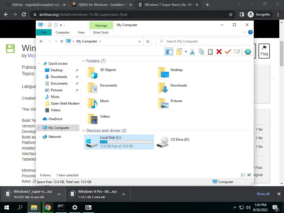Viewport: 284px width, 213px height.
Task: Open dropdown arrow beside folder options icon
Action: (186, 52)
